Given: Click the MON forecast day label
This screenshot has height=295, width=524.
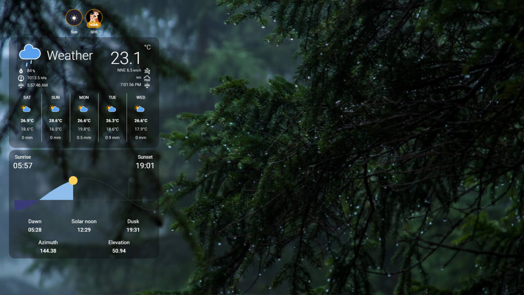Looking at the screenshot, I should (x=84, y=97).
